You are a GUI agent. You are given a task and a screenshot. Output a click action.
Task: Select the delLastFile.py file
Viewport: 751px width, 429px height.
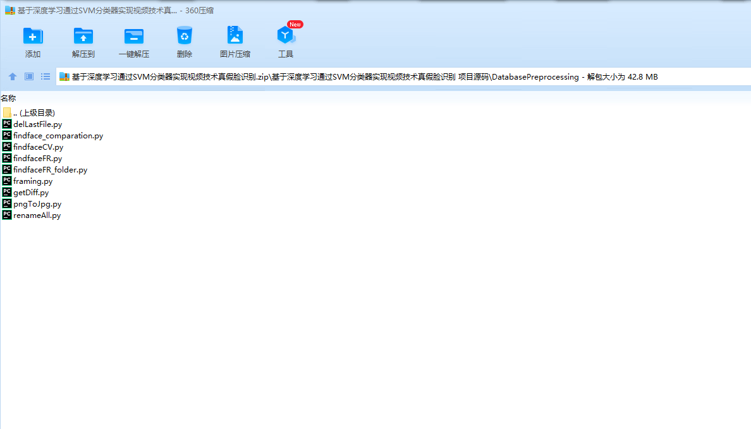click(38, 124)
